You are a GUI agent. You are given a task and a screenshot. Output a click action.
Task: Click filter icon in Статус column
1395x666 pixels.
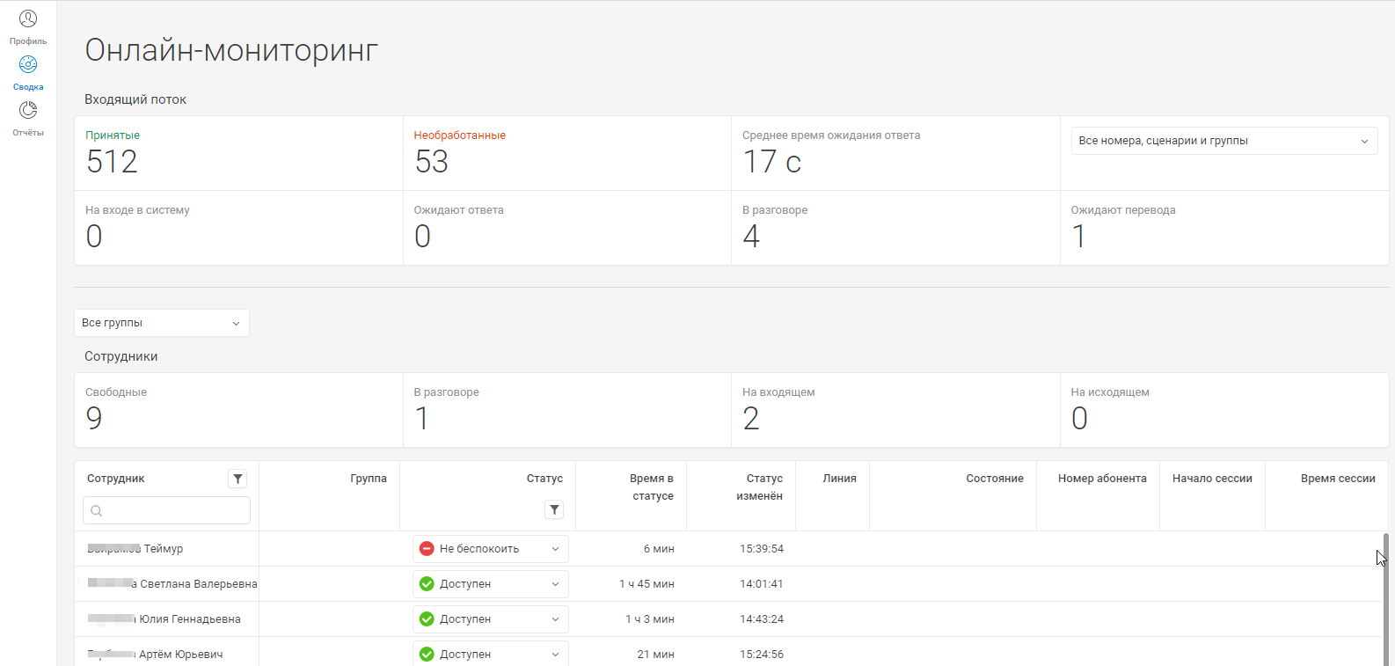(x=554, y=509)
